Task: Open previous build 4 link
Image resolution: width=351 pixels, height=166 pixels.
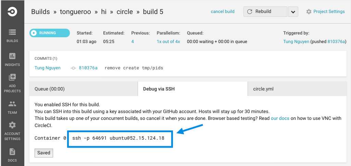Action: point(133,42)
